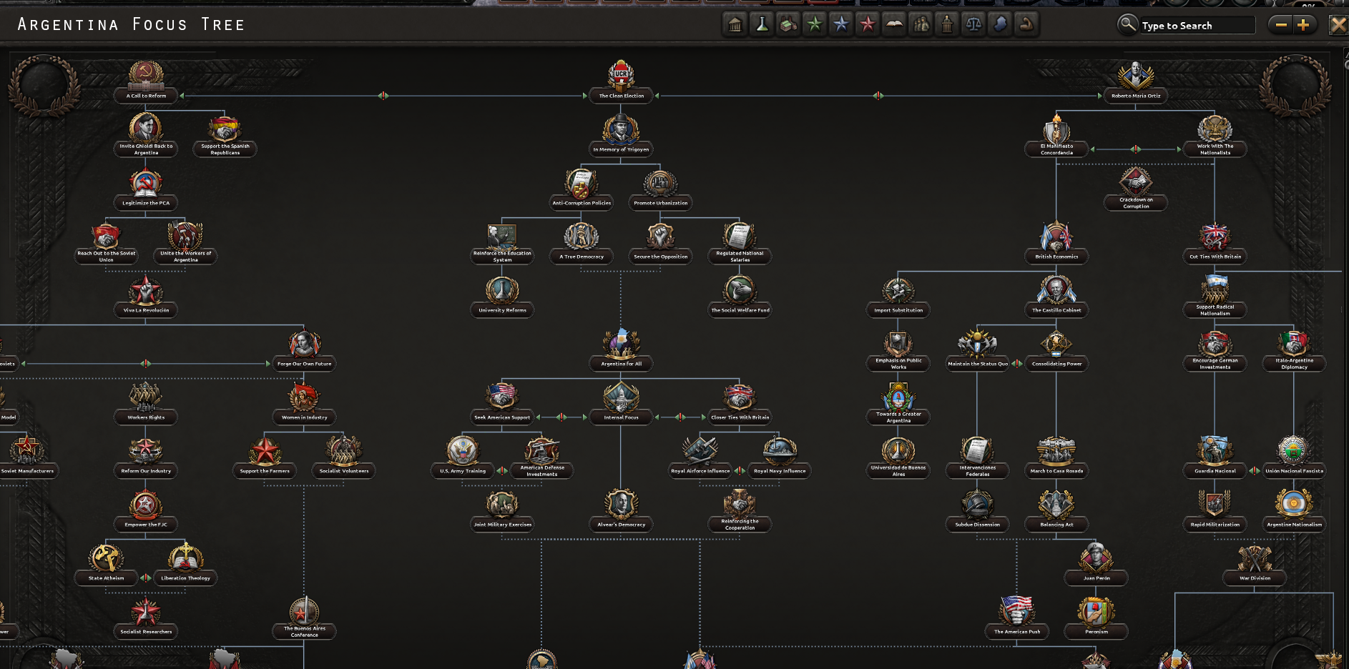Select Import Substitution focus

click(898, 296)
